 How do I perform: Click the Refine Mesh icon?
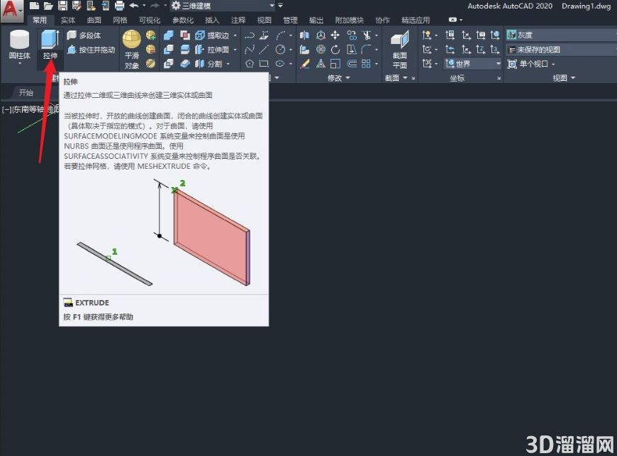pos(151,63)
